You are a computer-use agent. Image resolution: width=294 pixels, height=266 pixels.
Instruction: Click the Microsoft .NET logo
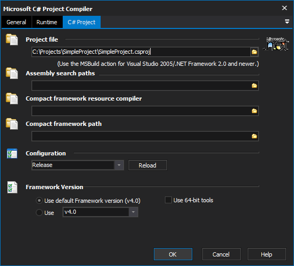(x=276, y=44)
